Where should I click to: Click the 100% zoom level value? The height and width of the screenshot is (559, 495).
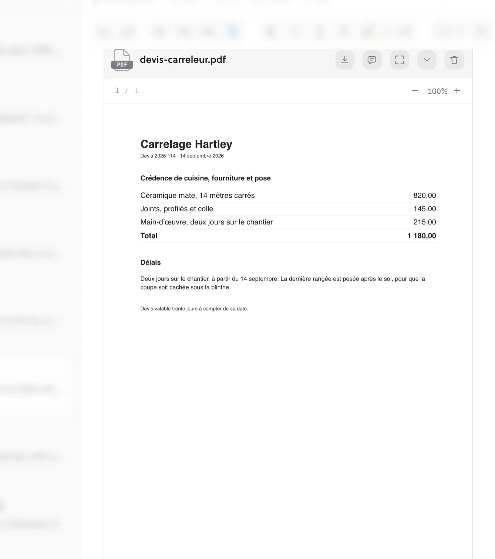click(x=437, y=91)
